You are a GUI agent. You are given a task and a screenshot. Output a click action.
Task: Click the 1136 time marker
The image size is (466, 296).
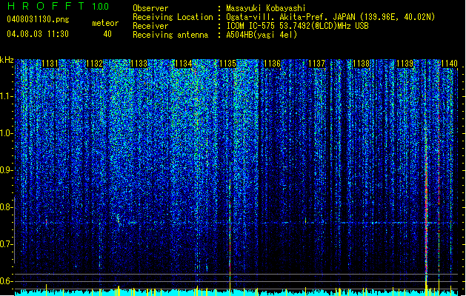pos(272,64)
